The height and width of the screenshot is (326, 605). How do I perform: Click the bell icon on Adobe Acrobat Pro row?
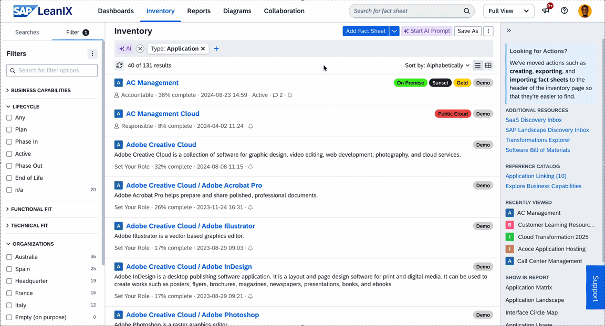251,208
